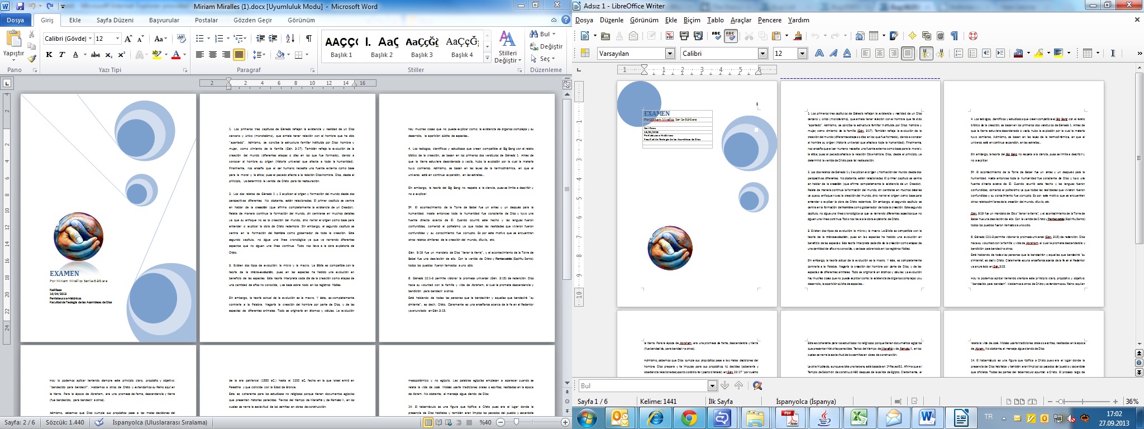Open the Sayfa Düzeni ribbon tab
This screenshot has height=429, width=1144.
pos(115,20)
